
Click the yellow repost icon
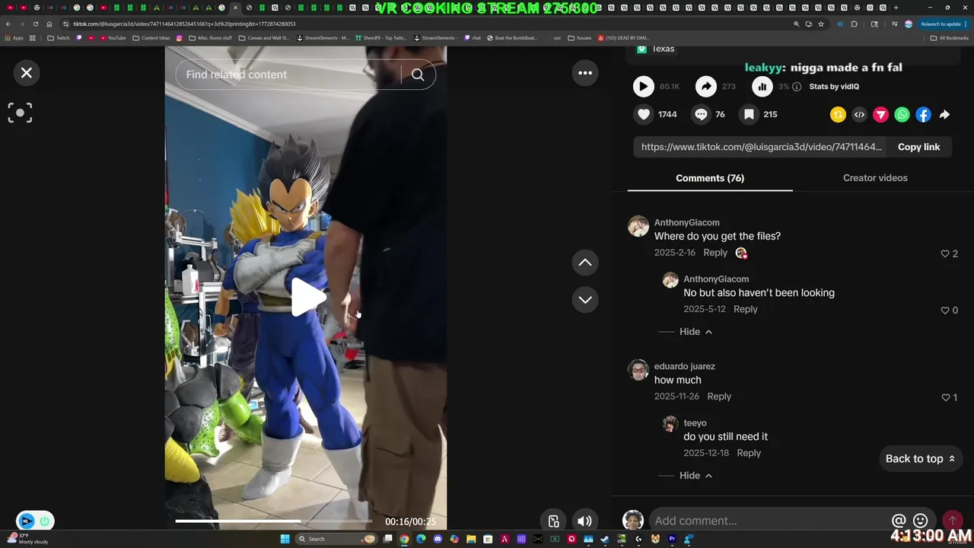(x=838, y=115)
